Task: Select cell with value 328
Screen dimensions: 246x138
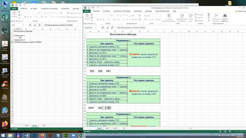Action: (98, 71)
